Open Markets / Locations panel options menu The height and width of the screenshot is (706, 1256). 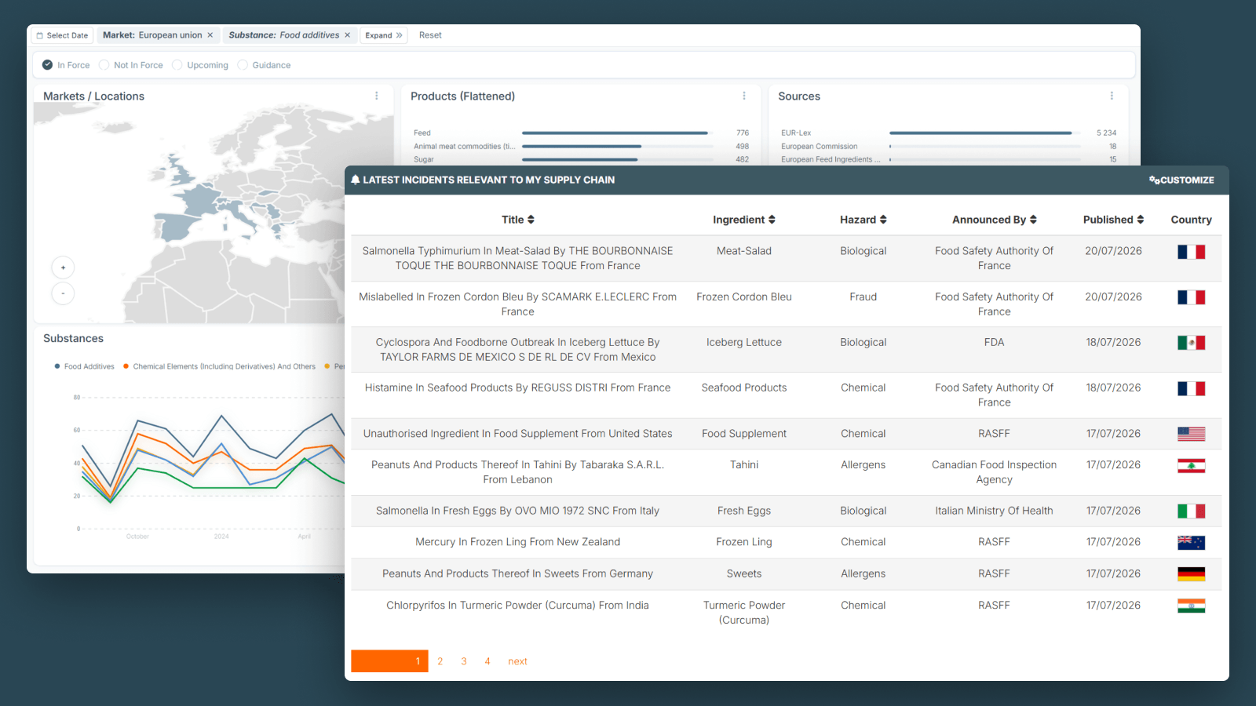[377, 96]
